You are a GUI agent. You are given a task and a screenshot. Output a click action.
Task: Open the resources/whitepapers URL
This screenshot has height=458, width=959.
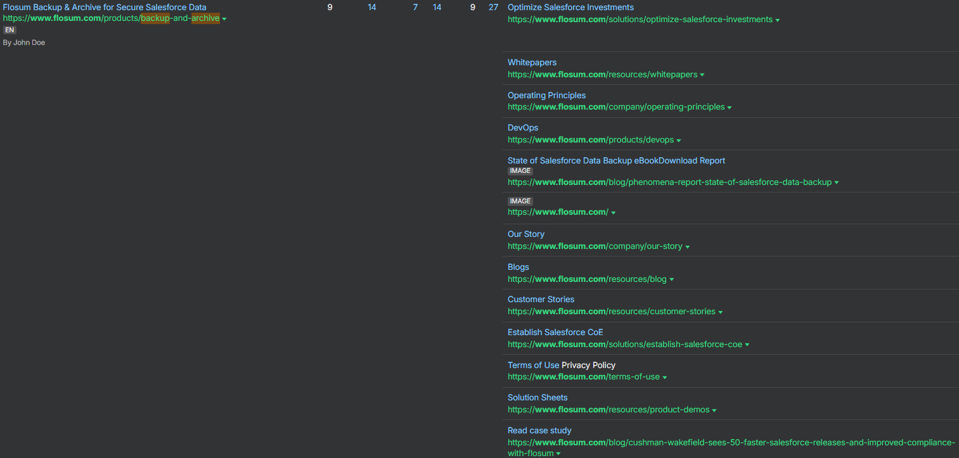click(x=602, y=75)
